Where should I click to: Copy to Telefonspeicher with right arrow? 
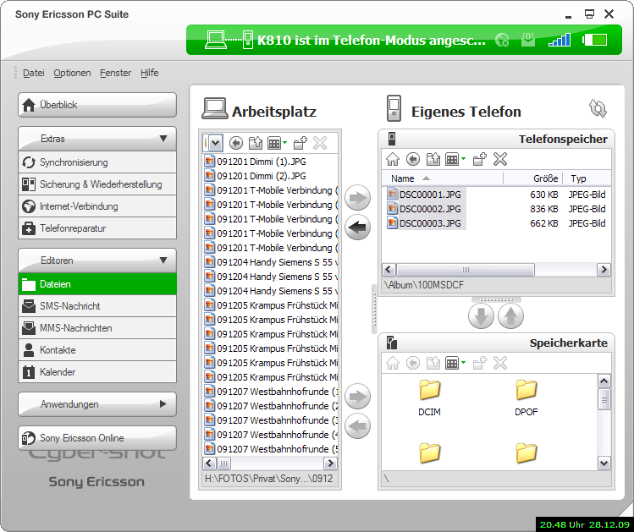click(357, 198)
